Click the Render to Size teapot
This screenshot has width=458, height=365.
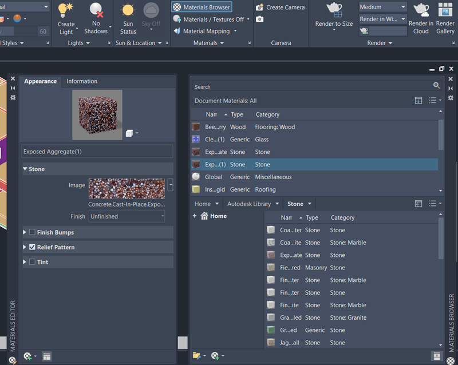[334, 10]
